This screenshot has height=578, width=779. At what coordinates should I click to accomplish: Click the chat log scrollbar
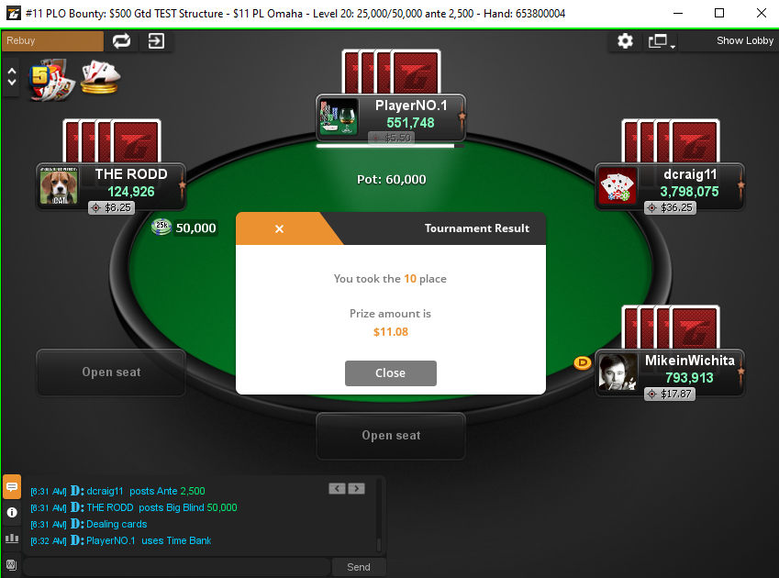pyautogui.click(x=379, y=516)
